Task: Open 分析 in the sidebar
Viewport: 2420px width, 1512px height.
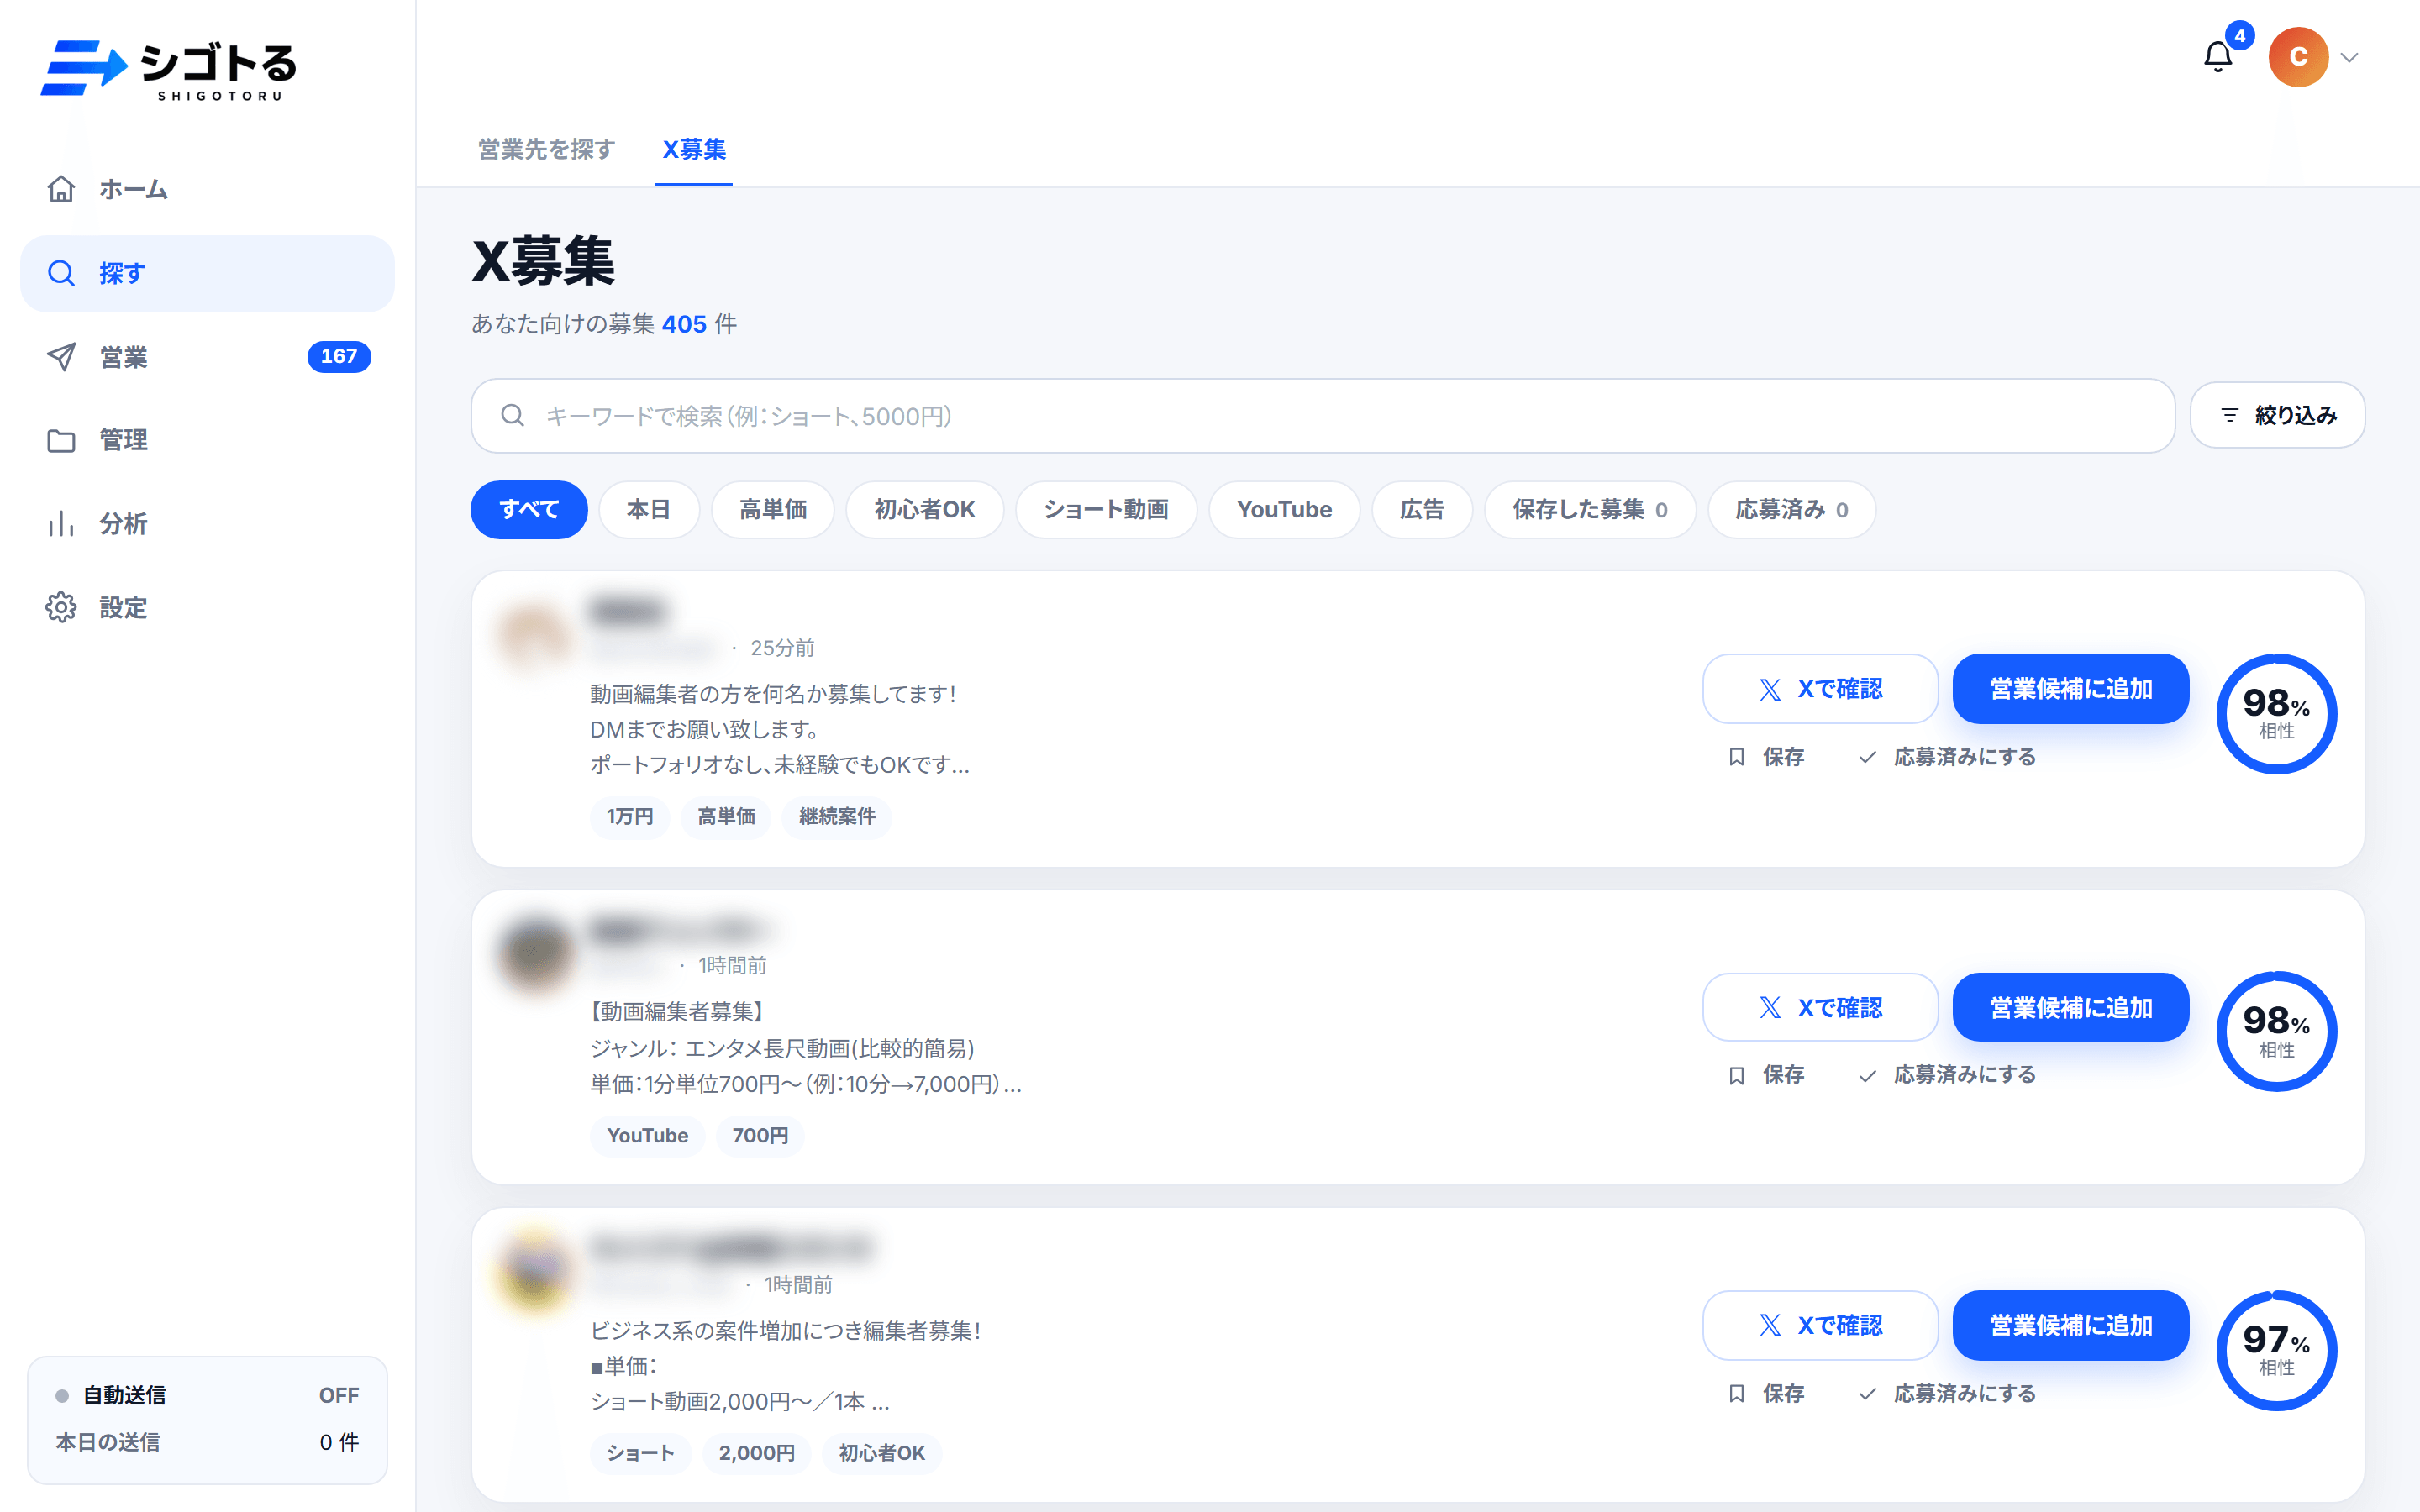Action: 207,524
